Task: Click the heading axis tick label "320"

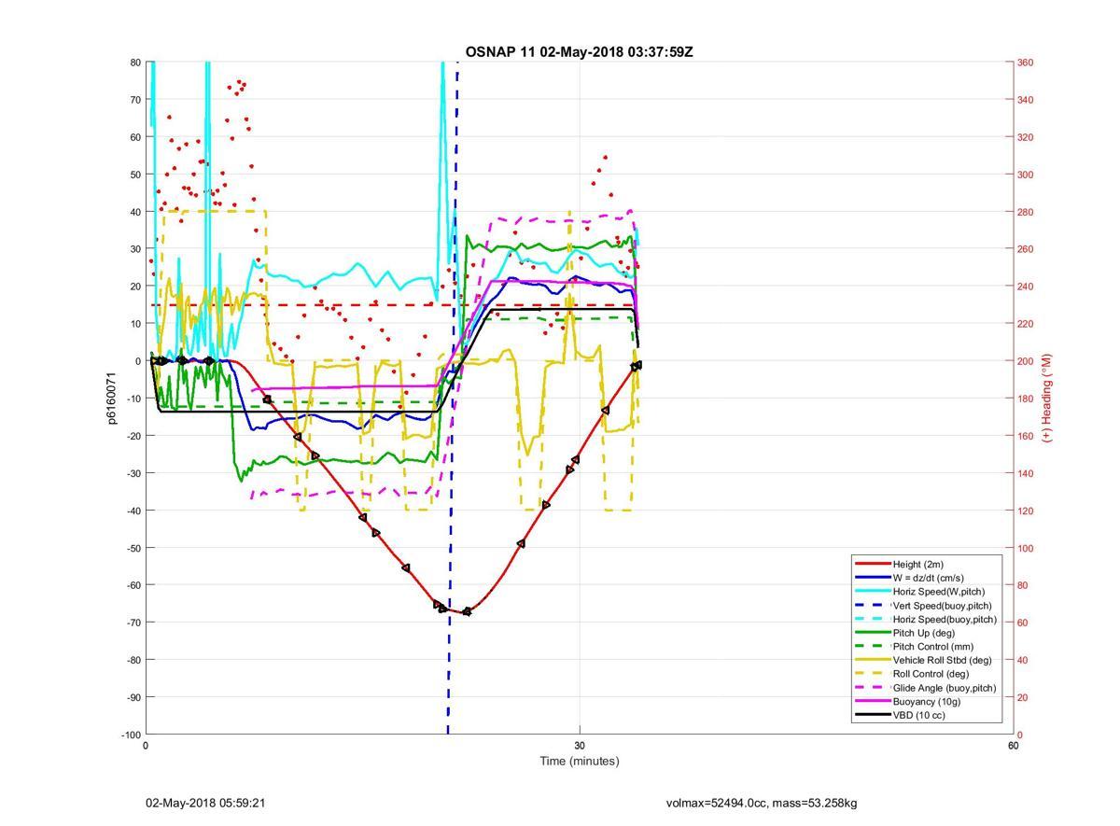Action: (1025, 137)
